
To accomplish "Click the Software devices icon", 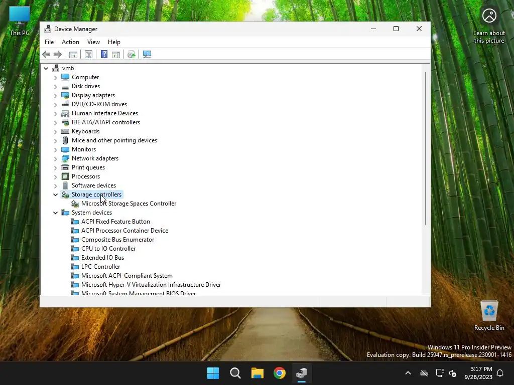I will (65, 185).
